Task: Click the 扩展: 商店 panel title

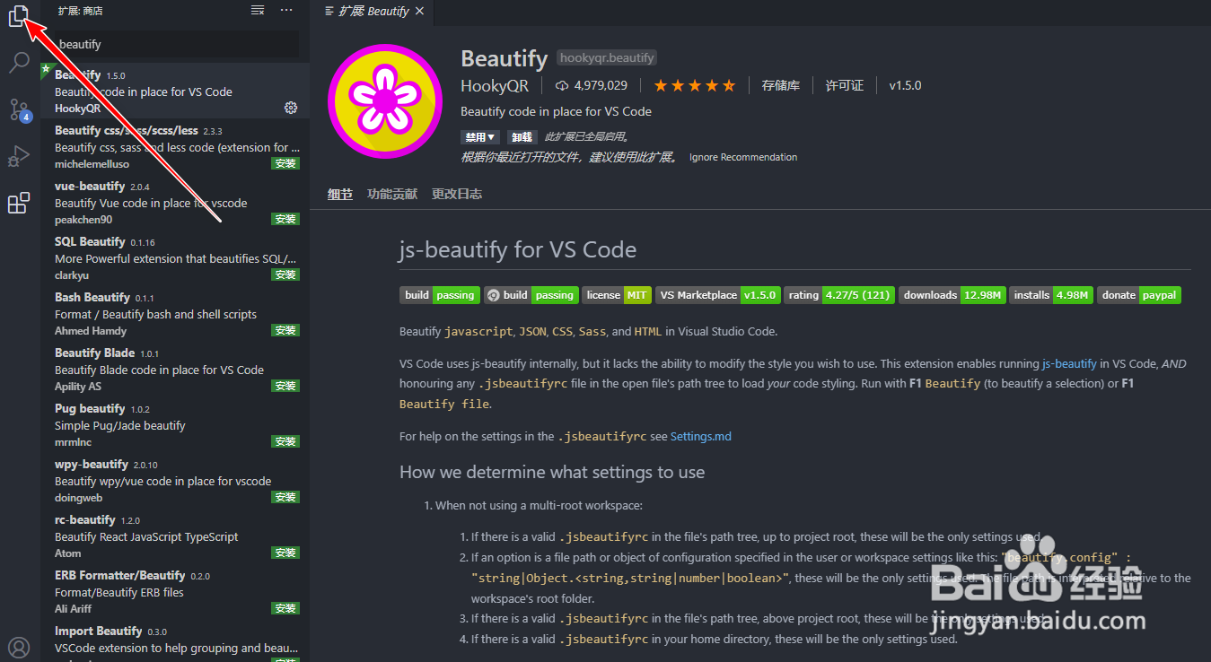Action: tap(80, 11)
